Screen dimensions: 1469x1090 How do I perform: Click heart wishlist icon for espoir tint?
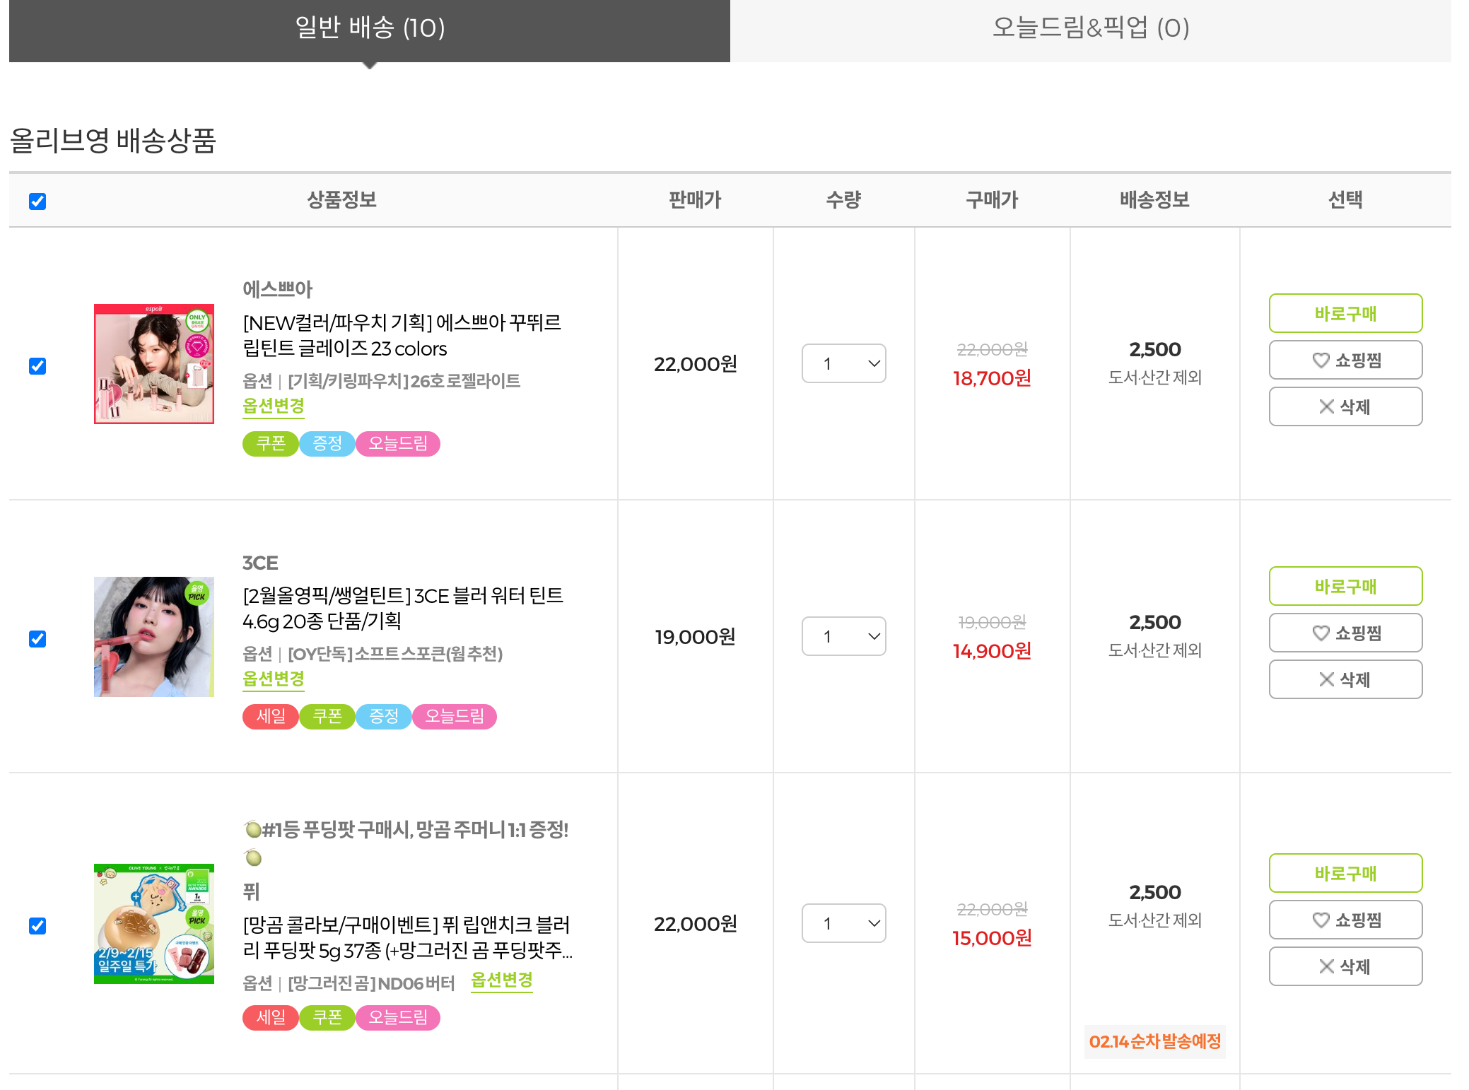click(1321, 361)
